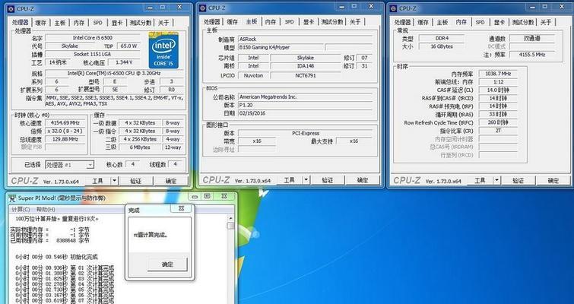Click the CPU-Z title icon in the right window
Screen dimensions: 574x304
coord(394,8)
